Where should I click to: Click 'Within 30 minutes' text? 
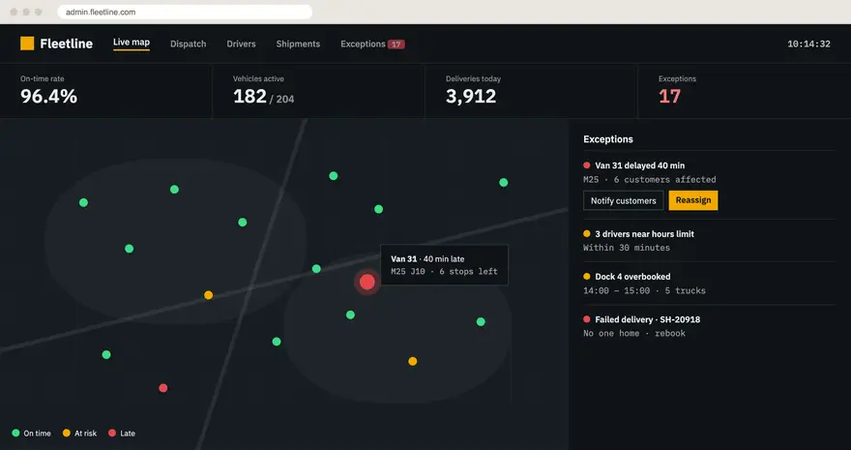(627, 248)
